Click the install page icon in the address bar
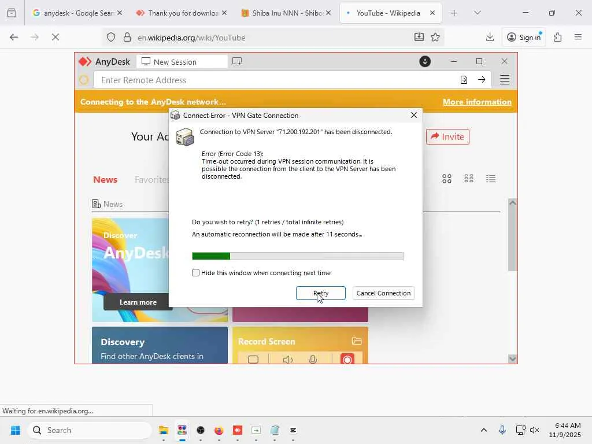The height and width of the screenshot is (444, 592). pos(419,37)
